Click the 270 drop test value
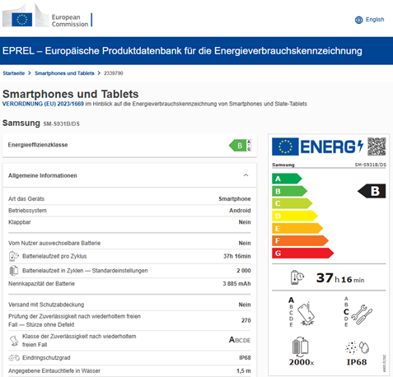The width and height of the screenshot is (393, 377). click(246, 320)
